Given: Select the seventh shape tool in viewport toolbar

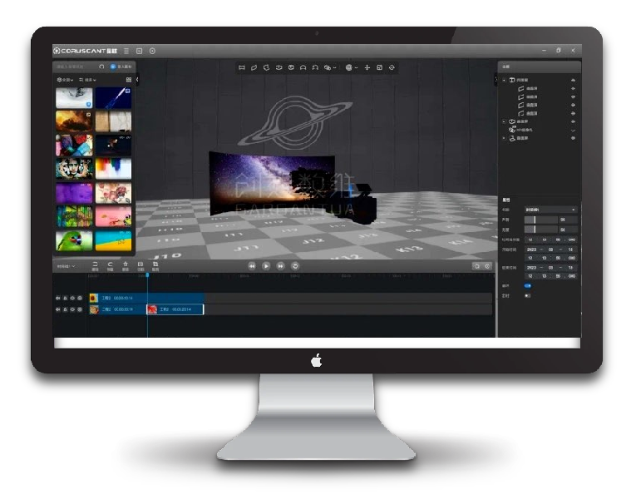Looking at the screenshot, I should [315, 67].
